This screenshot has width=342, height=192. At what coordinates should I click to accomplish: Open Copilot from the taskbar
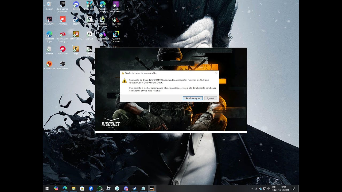click(56, 188)
